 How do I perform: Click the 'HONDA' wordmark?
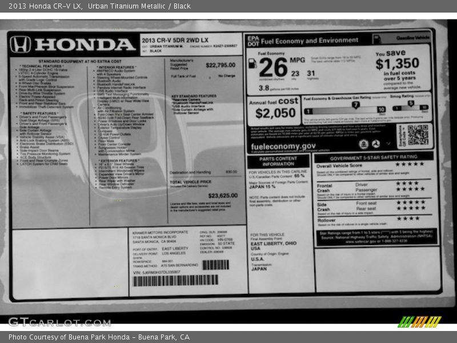tap(85, 45)
